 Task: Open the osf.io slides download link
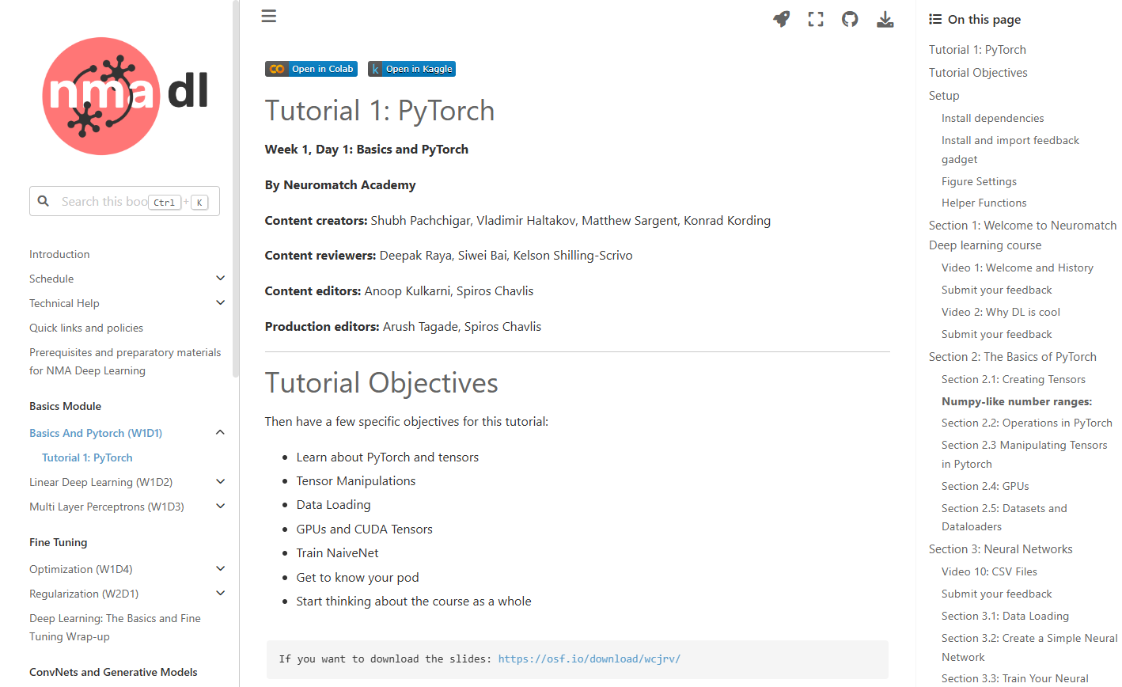(x=589, y=659)
